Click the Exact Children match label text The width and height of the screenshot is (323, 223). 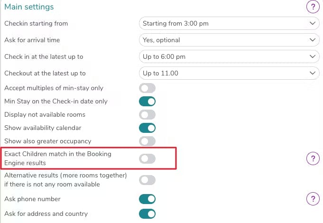tap(57, 158)
